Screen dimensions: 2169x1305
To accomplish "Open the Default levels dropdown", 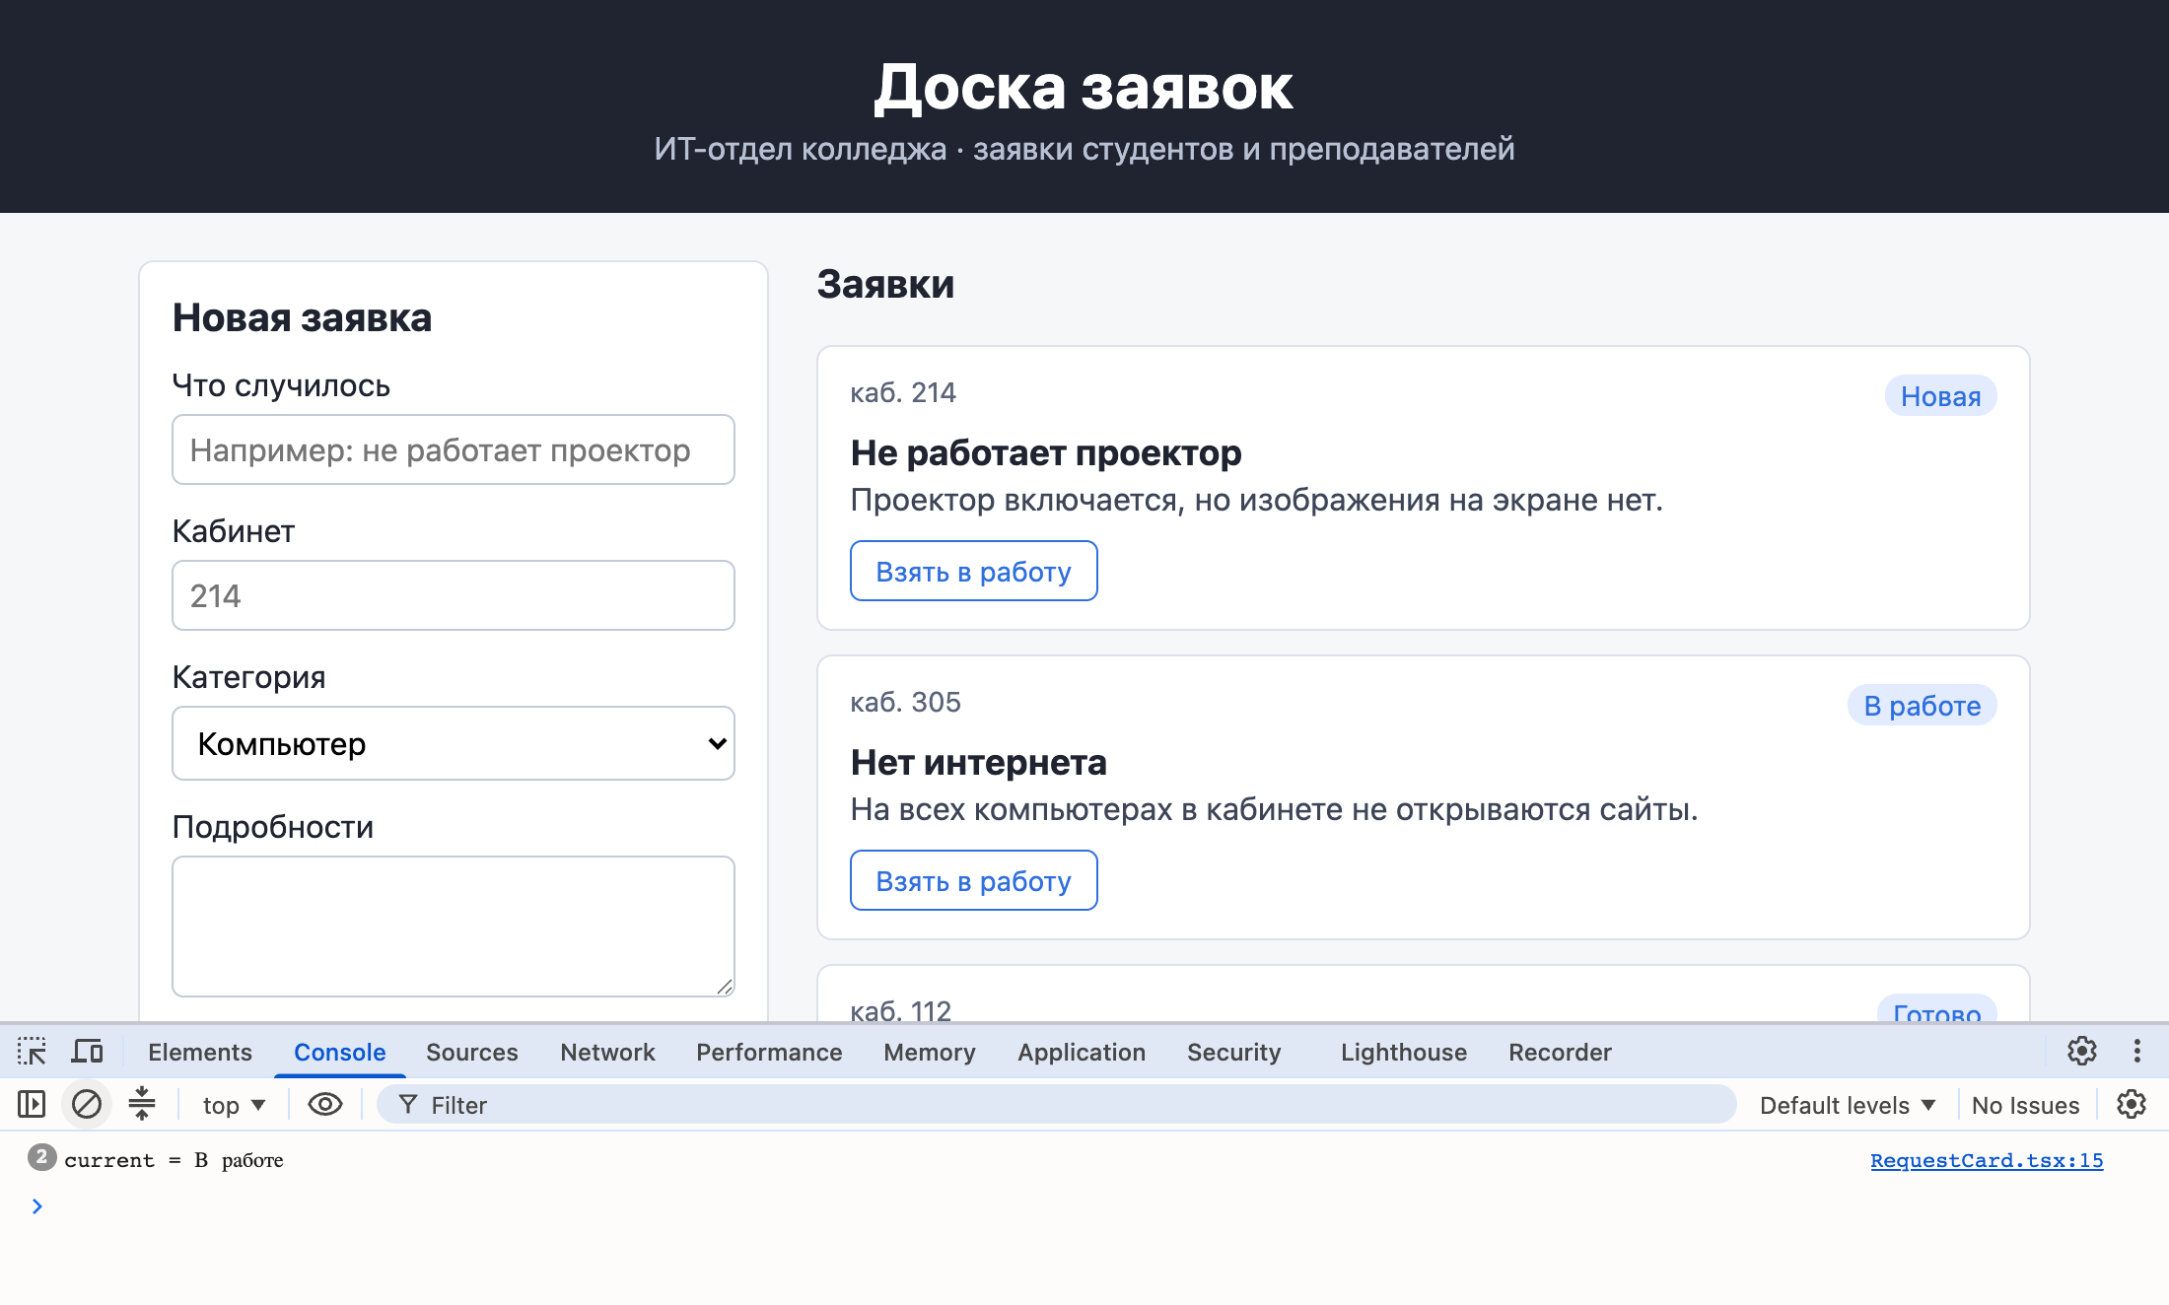I will point(1847,1105).
